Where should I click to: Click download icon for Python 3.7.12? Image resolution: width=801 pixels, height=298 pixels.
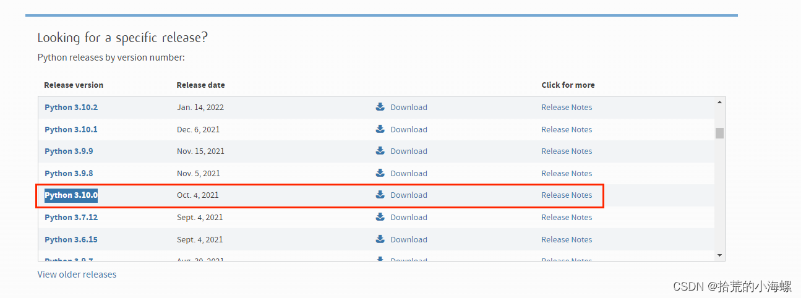click(x=380, y=216)
